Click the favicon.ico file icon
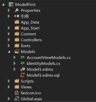This screenshot has width=96, height=102. (17, 93)
